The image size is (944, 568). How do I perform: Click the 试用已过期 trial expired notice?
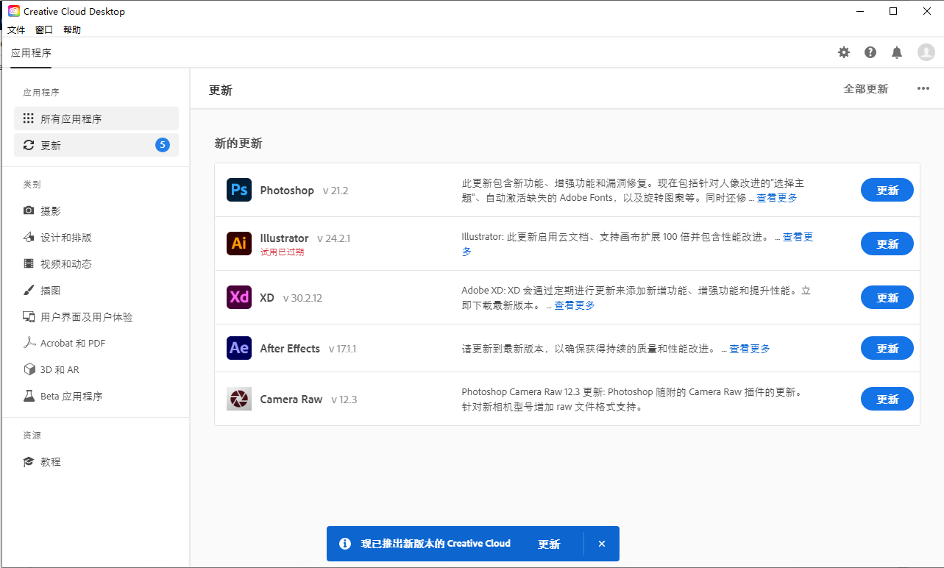[x=282, y=252]
